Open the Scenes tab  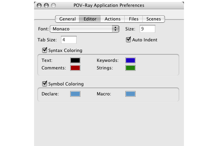pos(154,19)
